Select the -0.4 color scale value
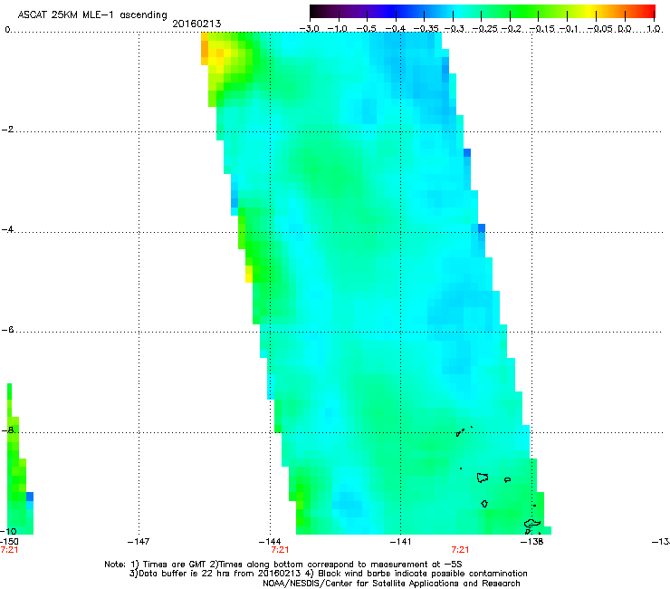This screenshot has height=589, width=670. coord(396,29)
